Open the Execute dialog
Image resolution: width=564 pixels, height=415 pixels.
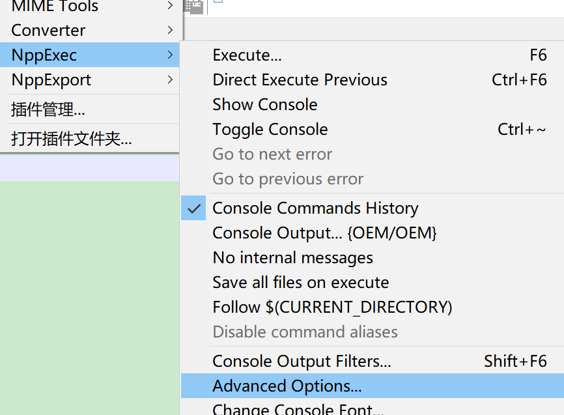(247, 55)
